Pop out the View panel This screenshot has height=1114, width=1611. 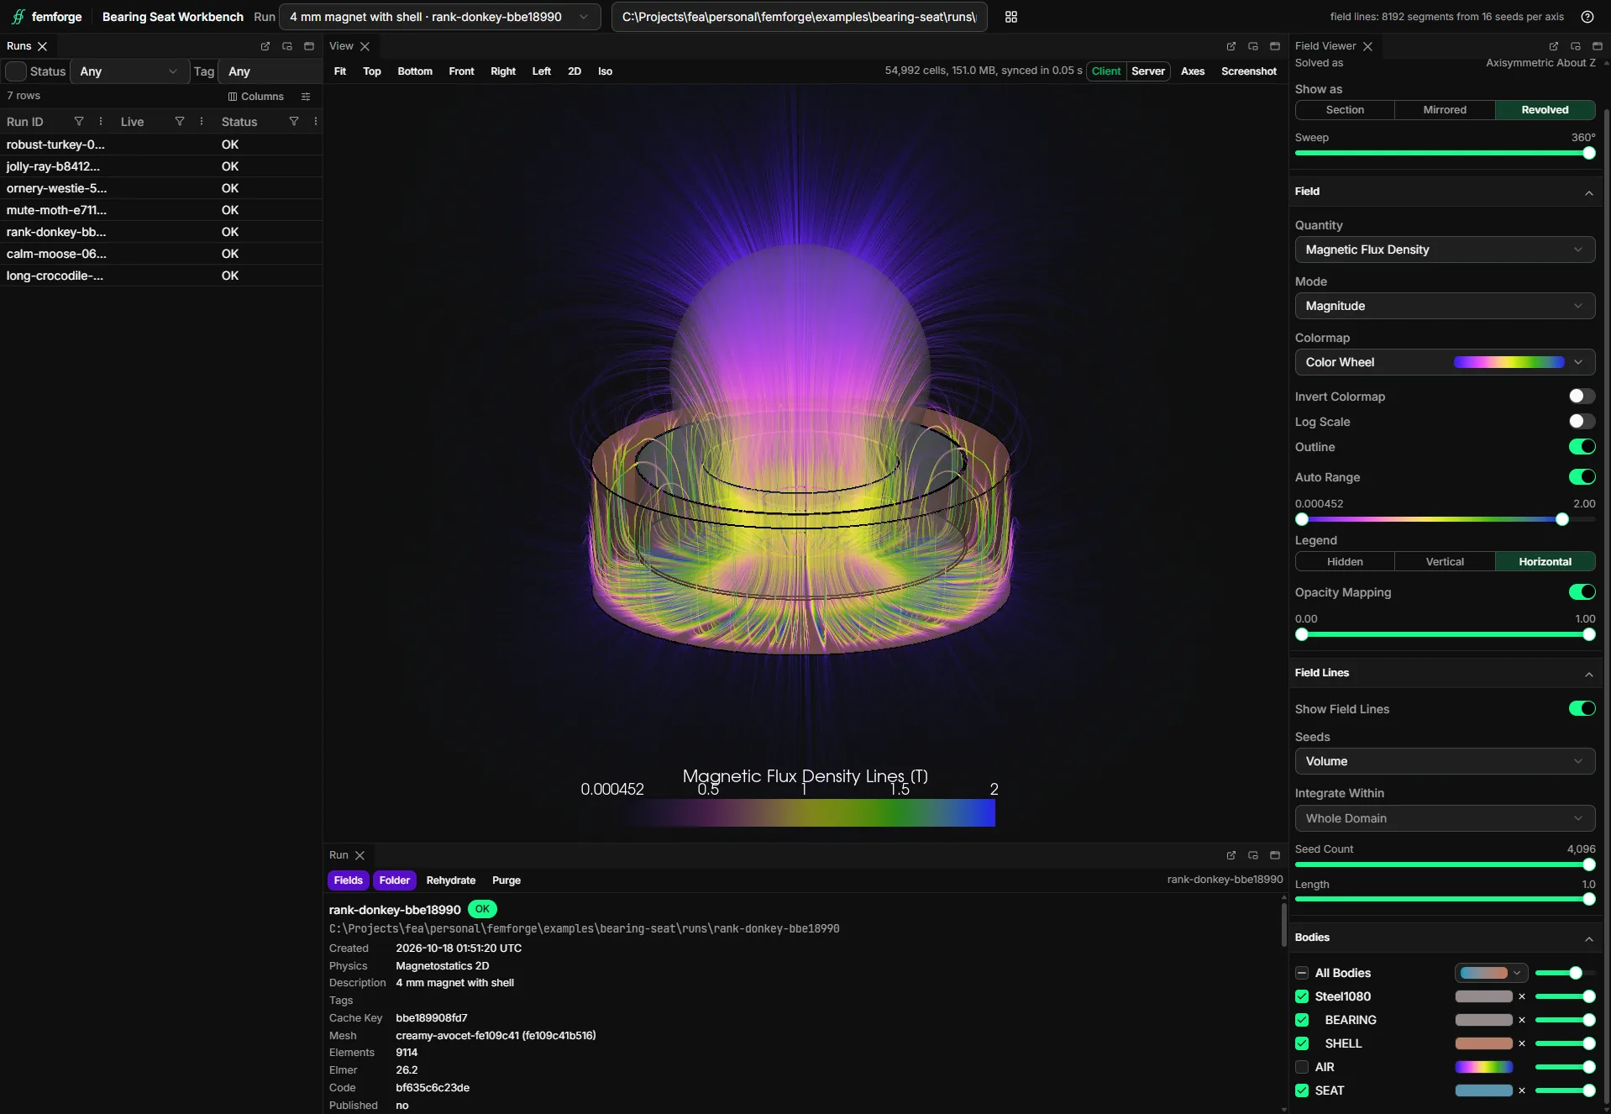coord(1231,46)
